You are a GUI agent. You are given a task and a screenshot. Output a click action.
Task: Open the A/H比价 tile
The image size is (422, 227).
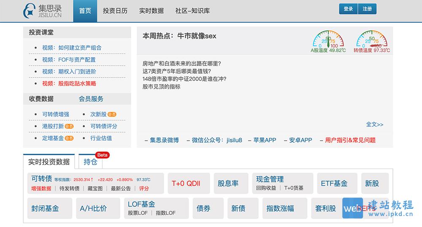point(98,208)
